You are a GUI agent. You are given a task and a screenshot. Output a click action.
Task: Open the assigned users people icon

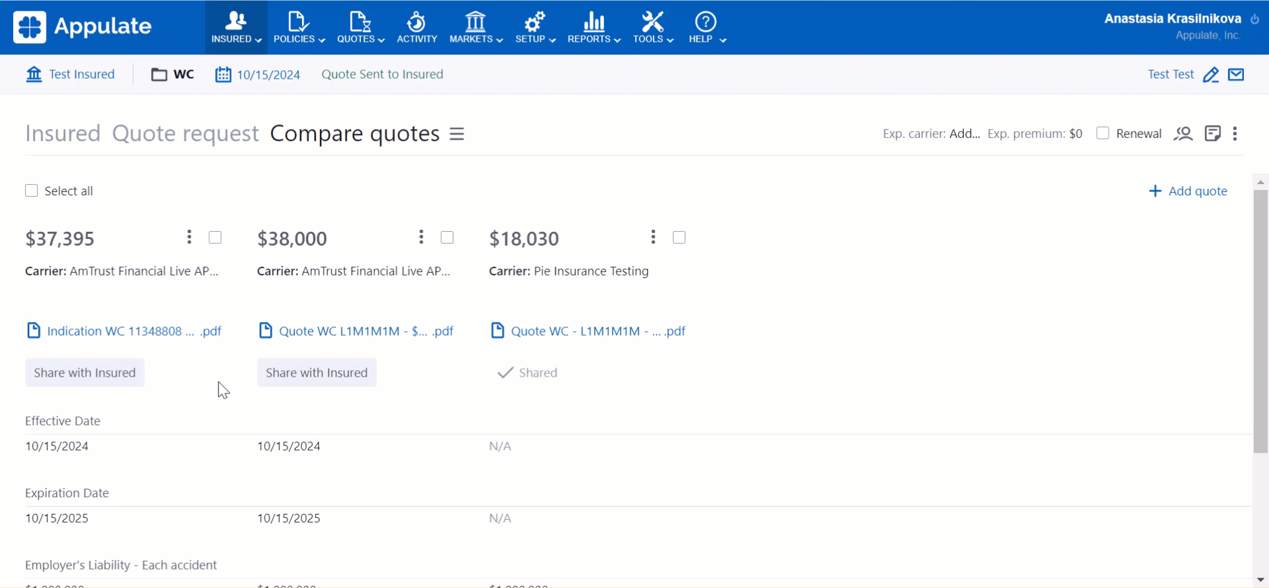[x=1183, y=134]
